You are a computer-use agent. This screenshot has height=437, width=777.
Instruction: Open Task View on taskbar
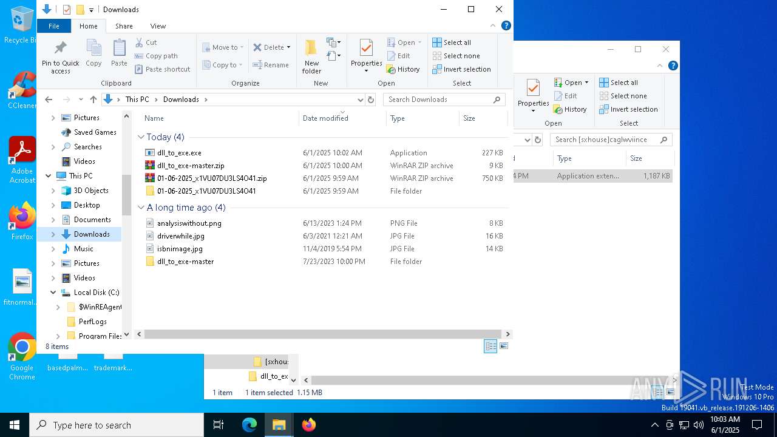coord(219,425)
